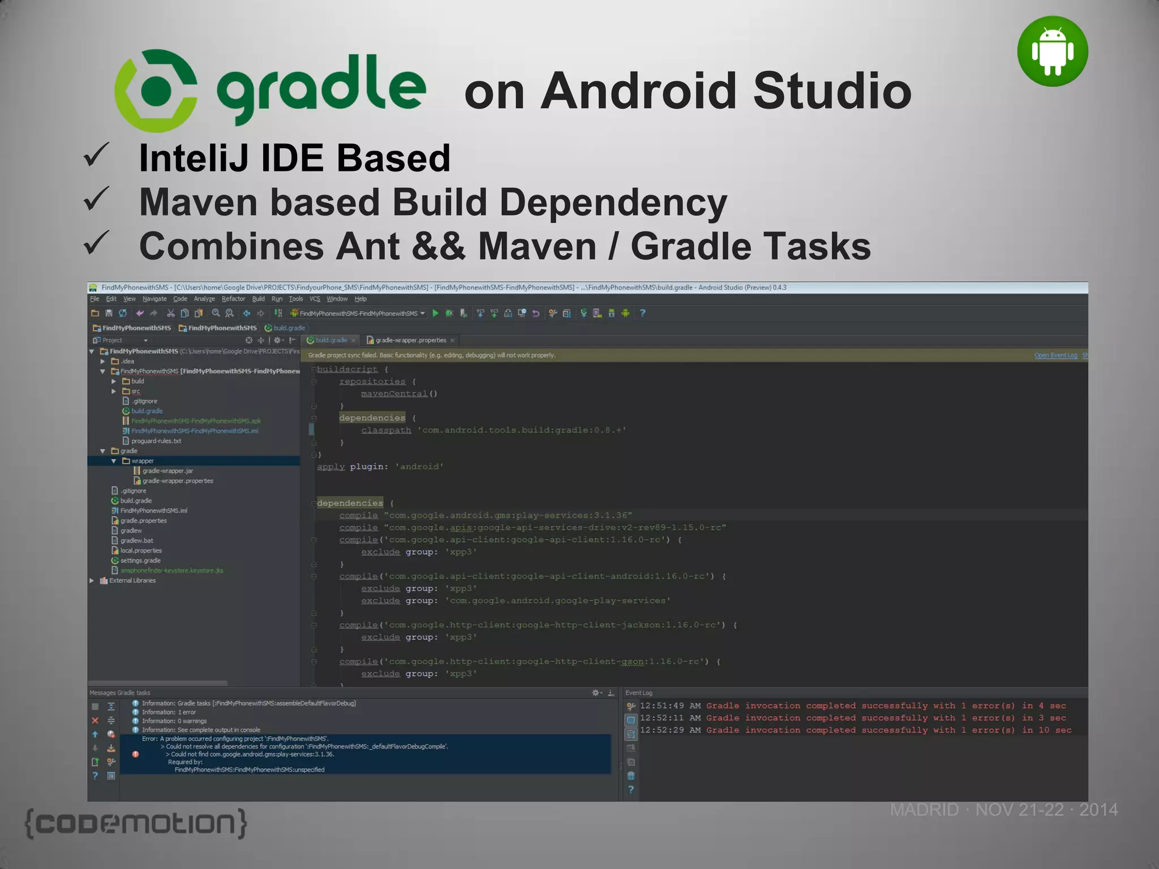This screenshot has height=869, width=1159.
Task: Toggle soft wraps icon in Event Log
Action: pyautogui.click(x=631, y=734)
